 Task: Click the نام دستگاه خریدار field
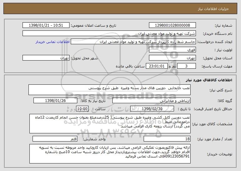(109, 34)
